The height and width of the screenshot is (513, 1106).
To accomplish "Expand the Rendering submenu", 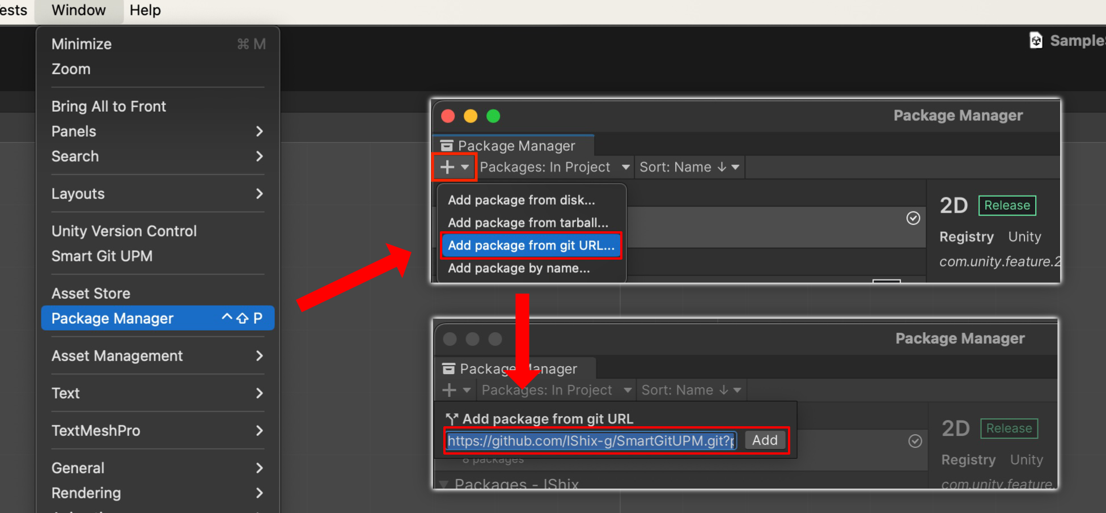I will tap(158, 493).
